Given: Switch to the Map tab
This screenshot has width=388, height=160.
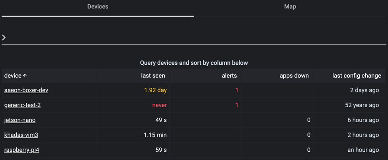Looking at the screenshot, I should tap(290, 7).
